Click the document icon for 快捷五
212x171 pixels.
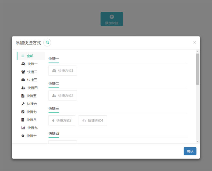click(23, 96)
